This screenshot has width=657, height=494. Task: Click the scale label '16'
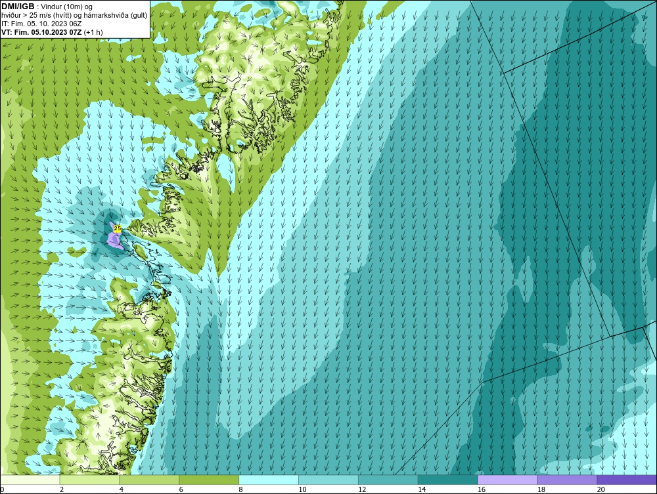[482, 489]
